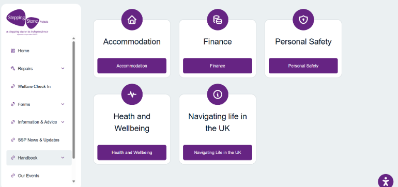398x187 pixels.
Task: Click the shield icon above Personal Safety
Action: pos(303,20)
